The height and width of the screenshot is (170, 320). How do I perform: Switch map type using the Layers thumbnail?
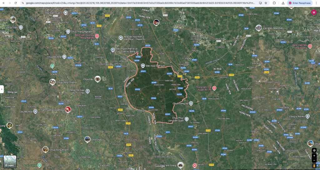[x=10, y=162]
